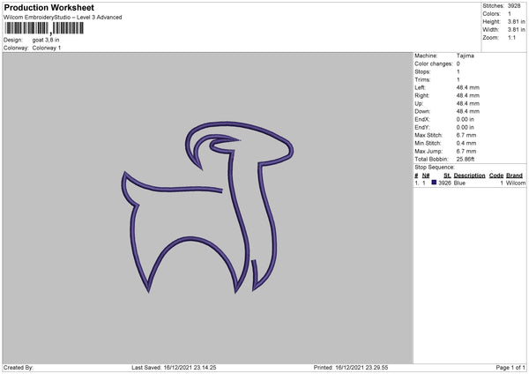
Task: Click the 'Code' column header
Action: point(496,176)
